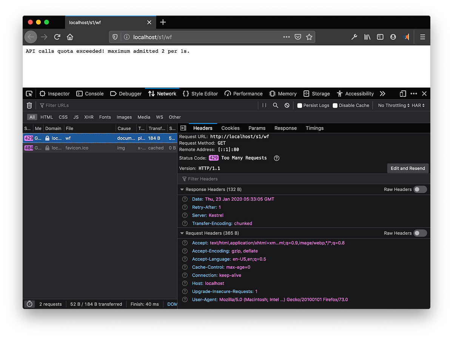
Task: Toggle Raw Headers for Response Headers
Action: click(x=420, y=189)
